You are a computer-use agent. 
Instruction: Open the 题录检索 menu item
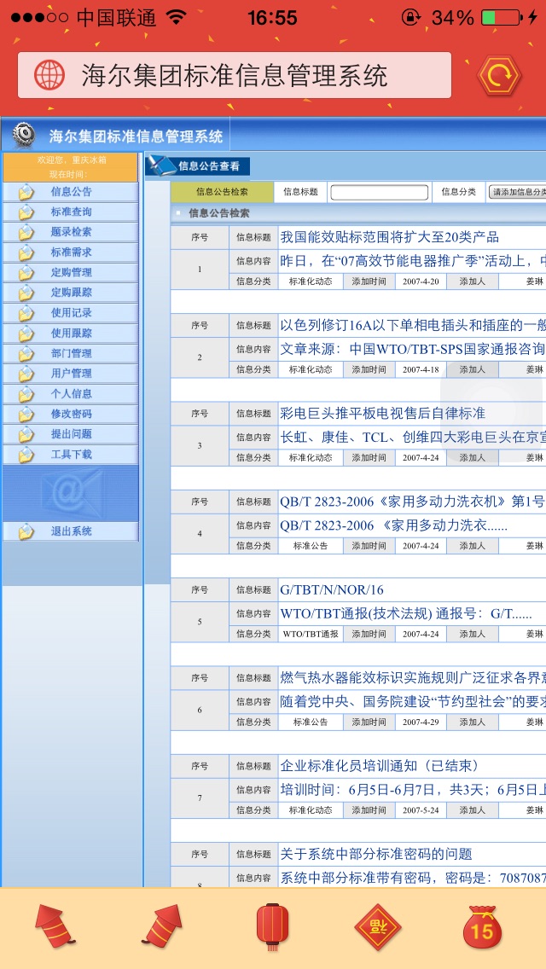tap(71, 232)
